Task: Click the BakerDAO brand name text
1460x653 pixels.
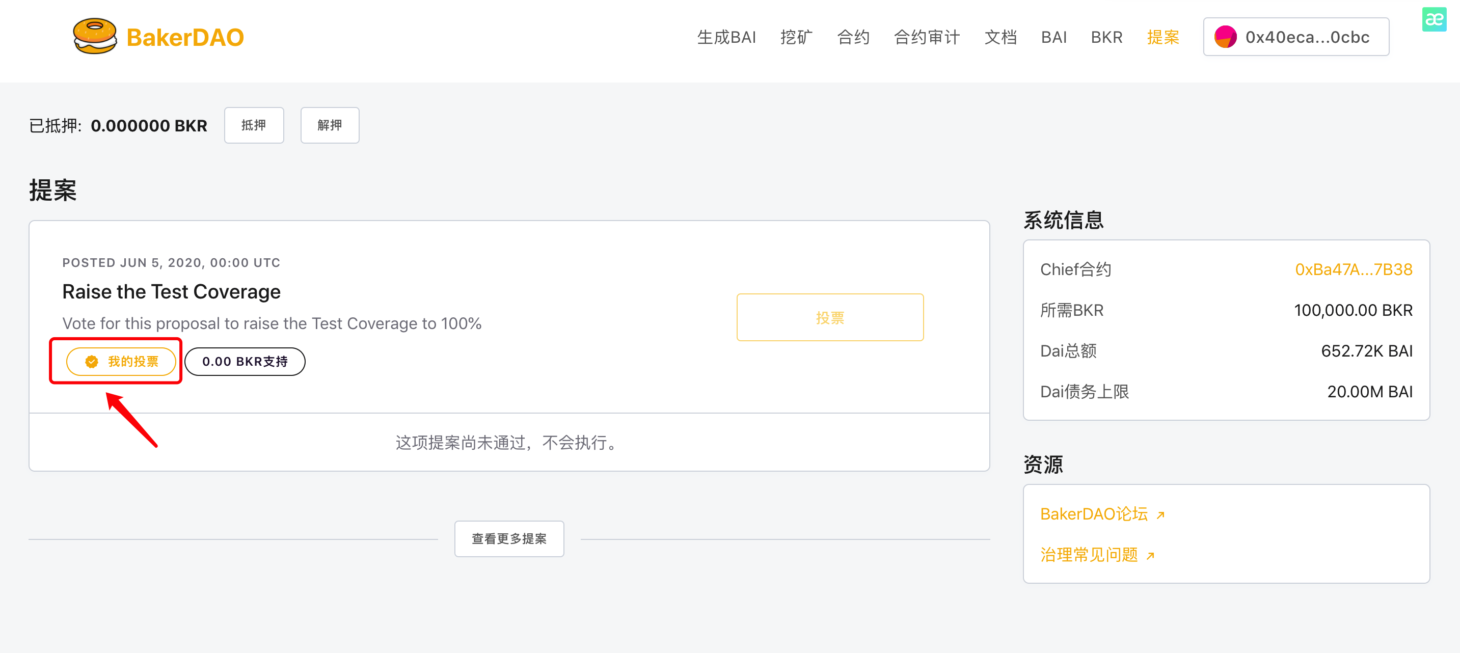Action: [x=185, y=37]
